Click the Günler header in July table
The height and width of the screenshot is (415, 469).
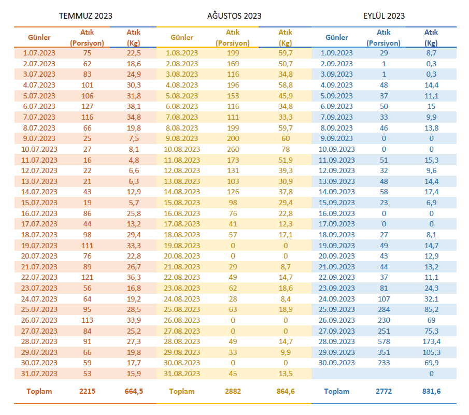[x=39, y=37]
